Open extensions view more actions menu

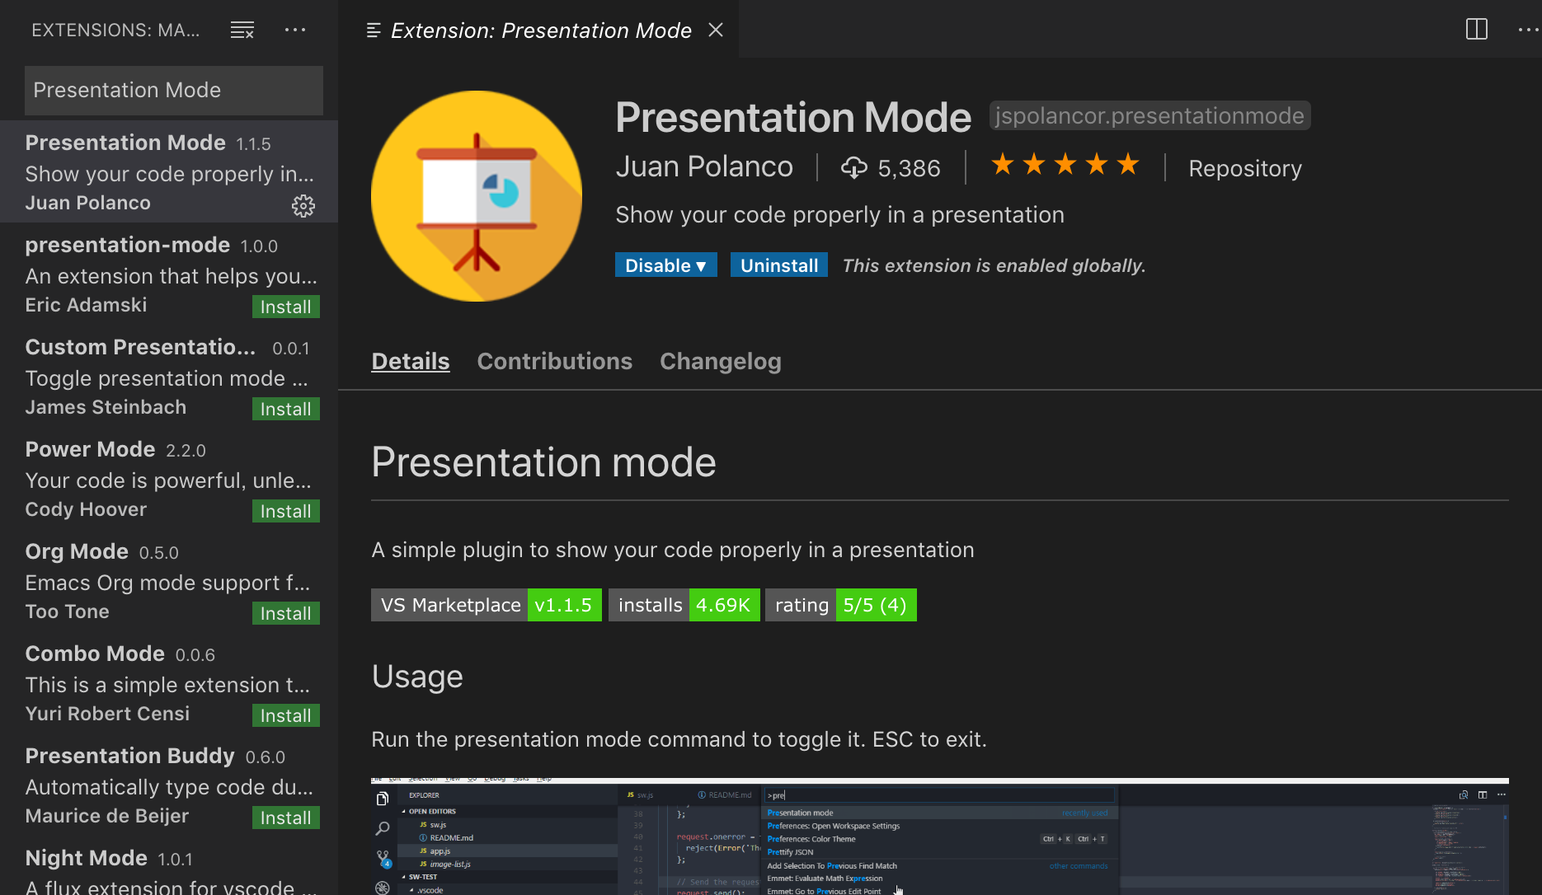pos(295,30)
